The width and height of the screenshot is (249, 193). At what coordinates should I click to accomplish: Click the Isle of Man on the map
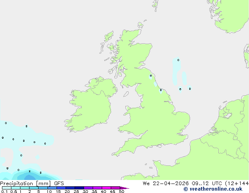click(x=126, y=94)
